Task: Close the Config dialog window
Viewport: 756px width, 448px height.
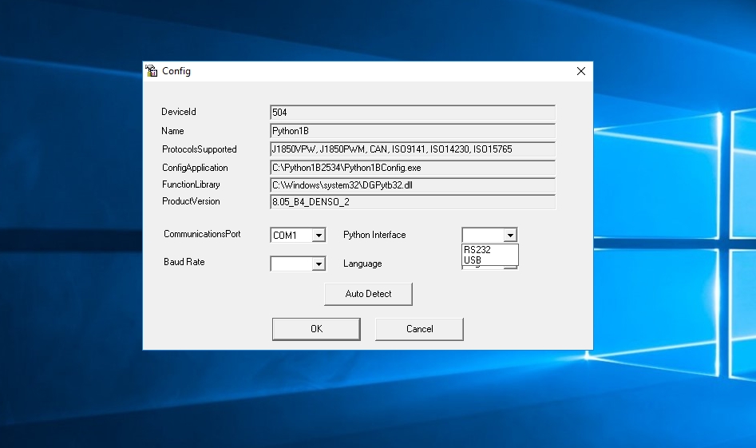Action: [581, 71]
